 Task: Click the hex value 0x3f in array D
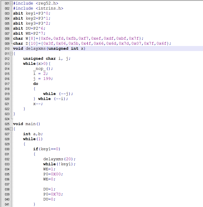48,43
